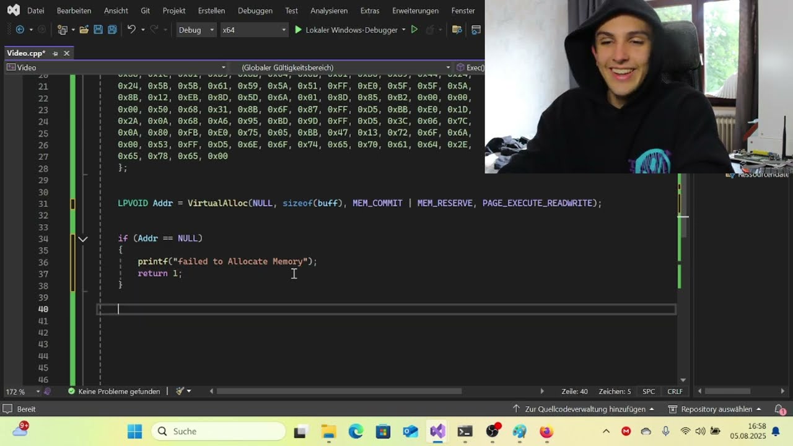The height and width of the screenshot is (446, 793).
Task: Click the Save All icon
Action: click(x=112, y=30)
